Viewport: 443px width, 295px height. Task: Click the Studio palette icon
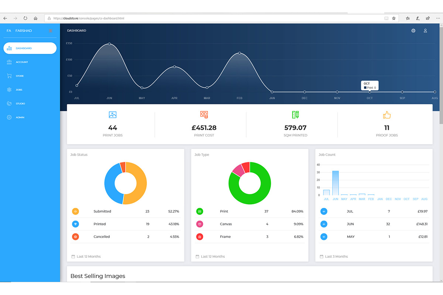(9, 104)
